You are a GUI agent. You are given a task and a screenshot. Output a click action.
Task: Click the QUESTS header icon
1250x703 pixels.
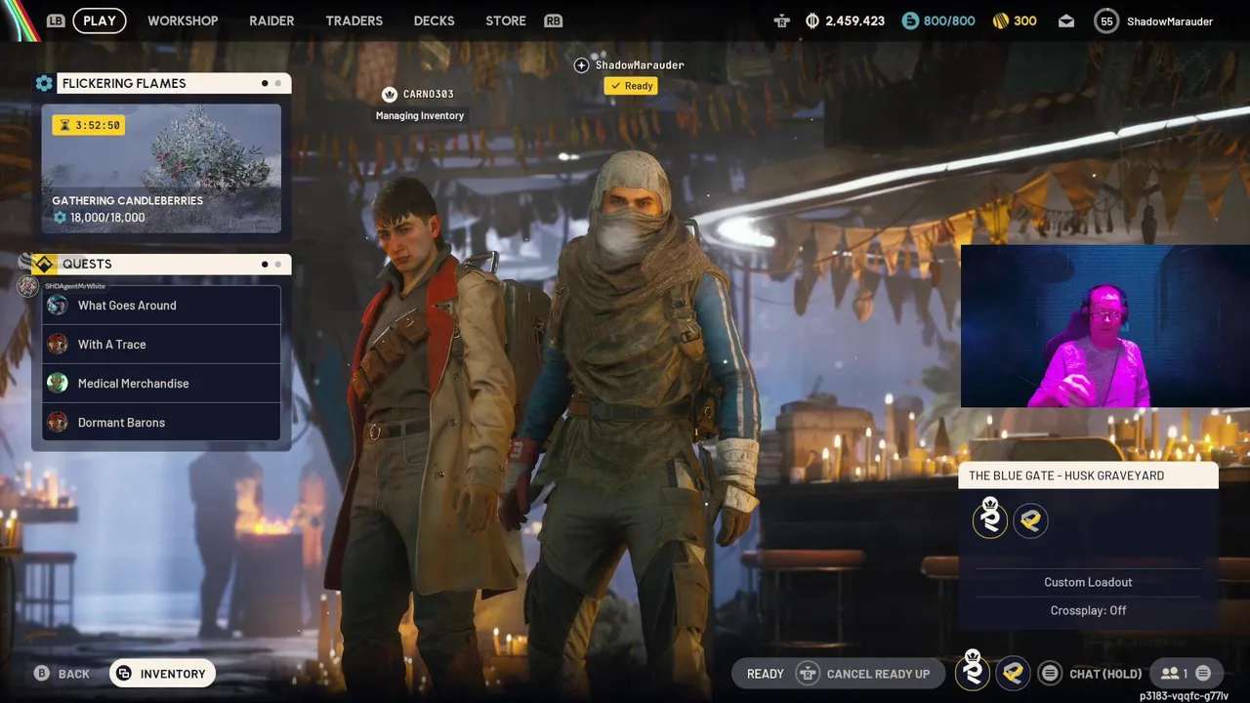[44, 264]
